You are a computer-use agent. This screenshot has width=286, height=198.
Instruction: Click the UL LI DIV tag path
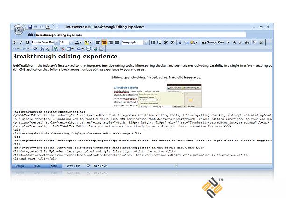pyautogui.click(x=100, y=166)
